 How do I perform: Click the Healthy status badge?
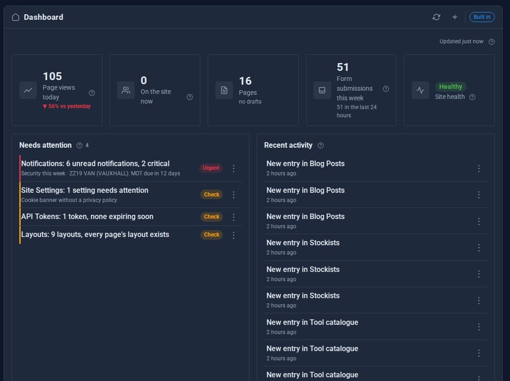pos(450,87)
